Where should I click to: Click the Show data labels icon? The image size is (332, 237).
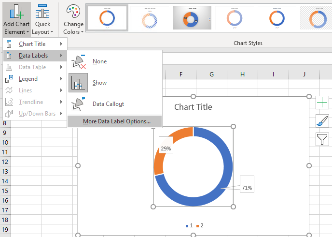pos(78,83)
